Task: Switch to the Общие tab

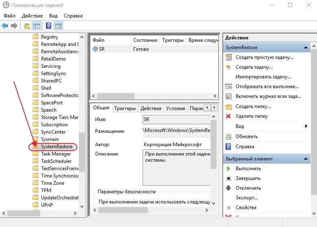Action: click(101, 108)
